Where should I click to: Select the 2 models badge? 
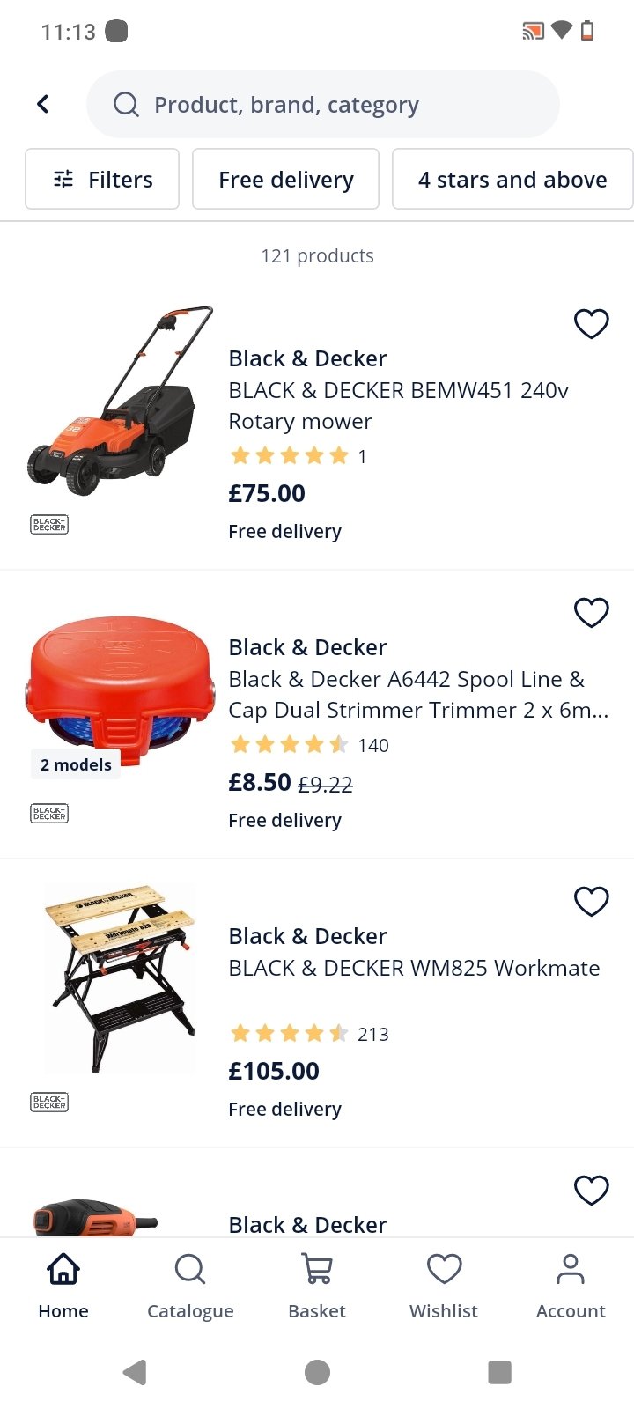click(76, 764)
